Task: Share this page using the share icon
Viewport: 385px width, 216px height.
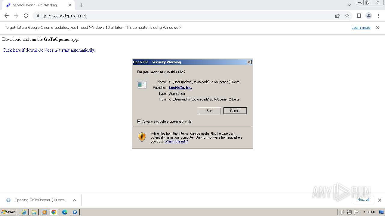Action: pos(337,16)
